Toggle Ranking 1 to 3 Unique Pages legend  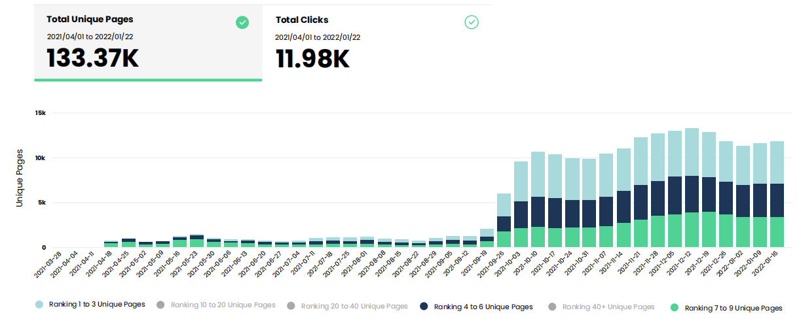pyautogui.click(x=90, y=305)
